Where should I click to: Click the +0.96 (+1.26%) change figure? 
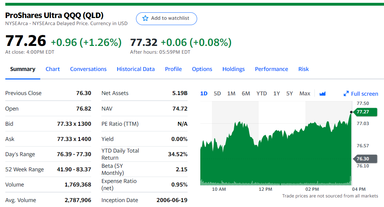(86, 42)
